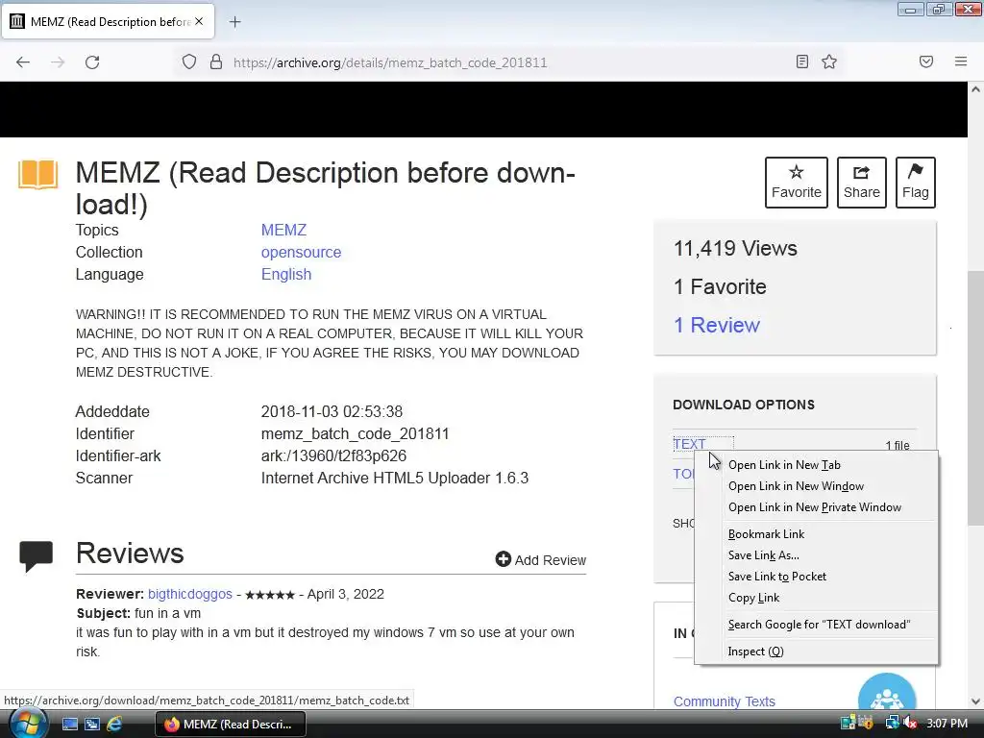This screenshot has width=984, height=738.
Task: Open the 1 Review link
Action: 717,325
